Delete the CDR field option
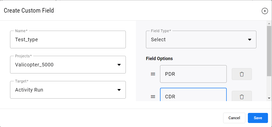Viewport: 272px width, 127px height. 242,96
